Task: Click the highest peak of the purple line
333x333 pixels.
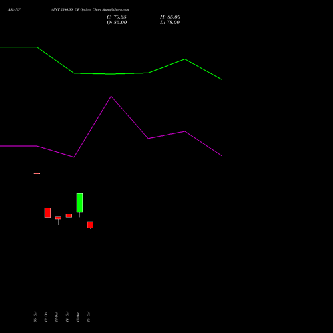Action: click(111, 97)
